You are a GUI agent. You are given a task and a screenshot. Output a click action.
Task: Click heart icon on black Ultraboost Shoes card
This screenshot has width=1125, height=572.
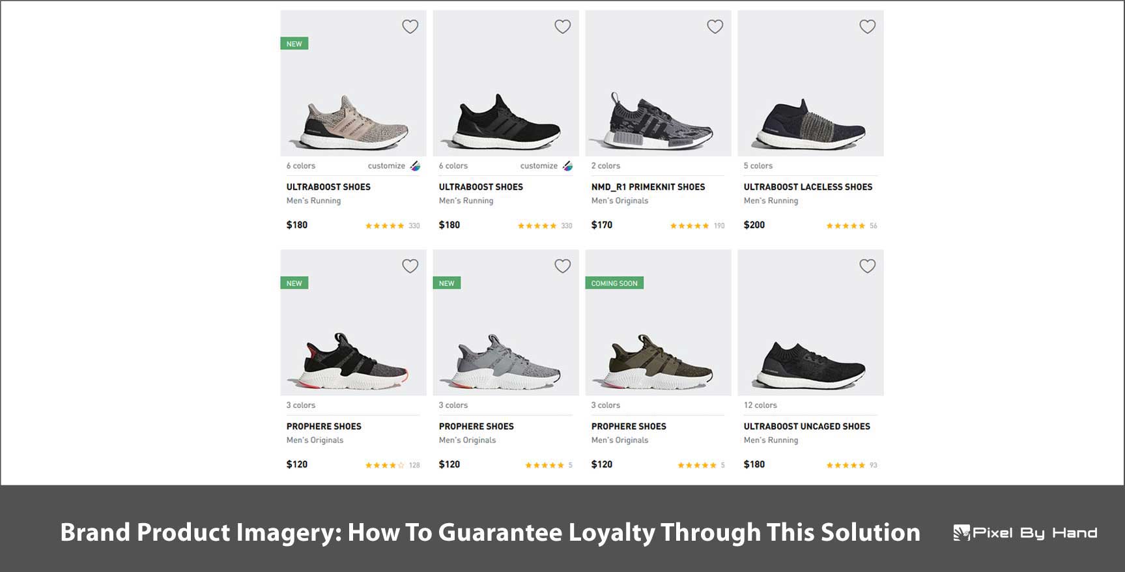[562, 27]
